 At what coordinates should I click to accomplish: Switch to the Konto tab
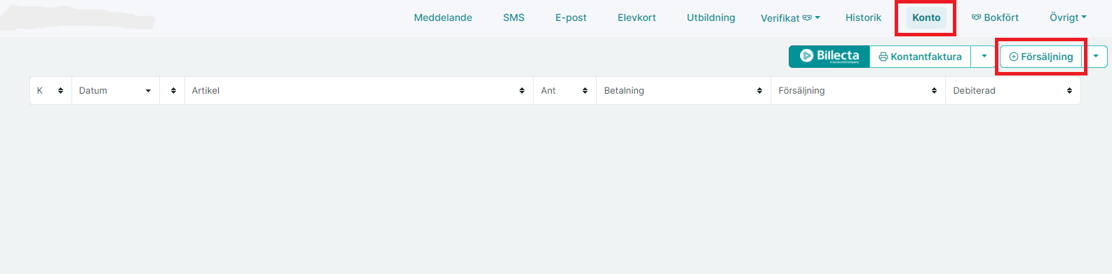pos(926,17)
